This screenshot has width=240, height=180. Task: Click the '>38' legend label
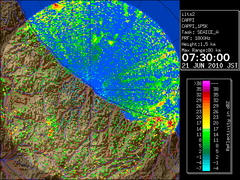(x=198, y=83)
